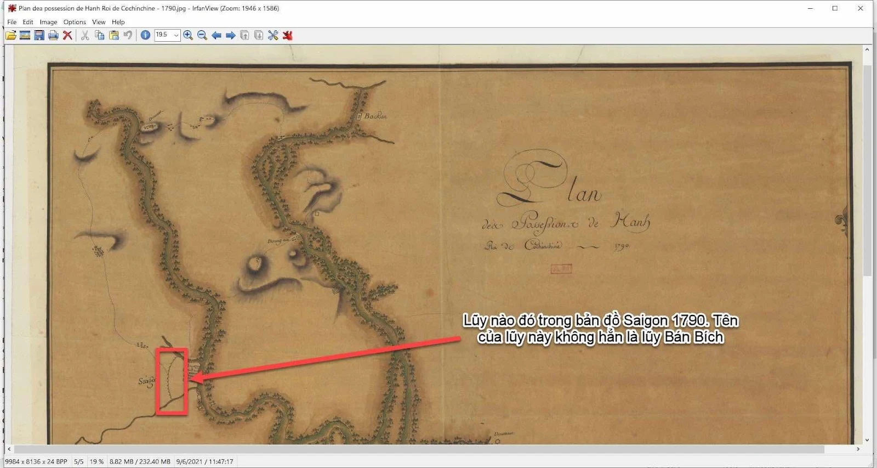Click status bar size '8.82 MB / 232.40 MB'
Viewport: 877px width, 468px height.
pyautogui.click(x=140, y=461)
